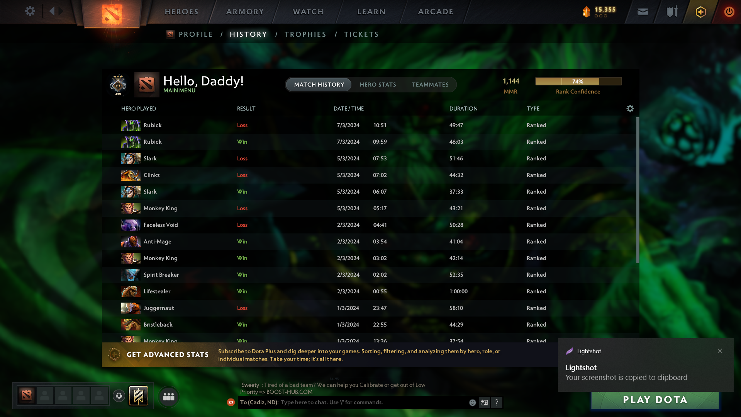
Task: Open the emoticon picker in chat
Action: pyautogui.click(x=472, y=402)
